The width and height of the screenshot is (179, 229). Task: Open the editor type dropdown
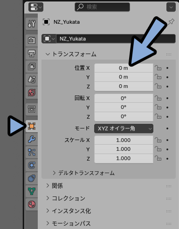pos(36,7)
